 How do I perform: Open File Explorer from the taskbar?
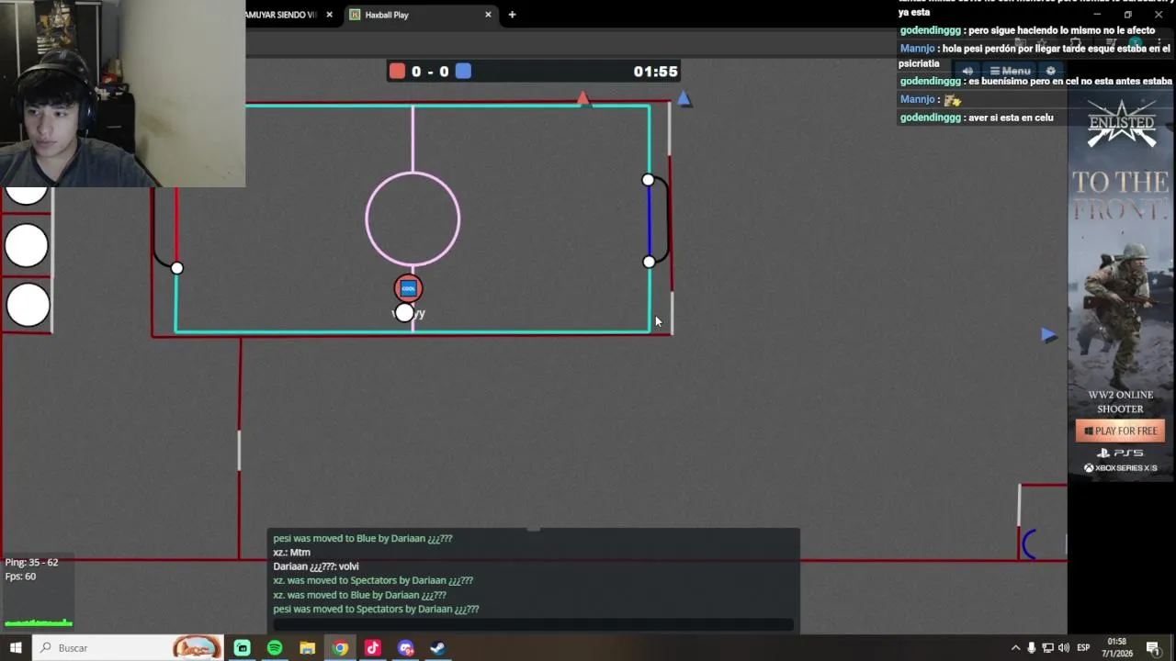coord(308,648)
